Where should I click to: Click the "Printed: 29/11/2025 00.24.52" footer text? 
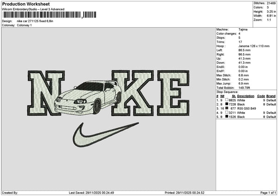point(184,193)
